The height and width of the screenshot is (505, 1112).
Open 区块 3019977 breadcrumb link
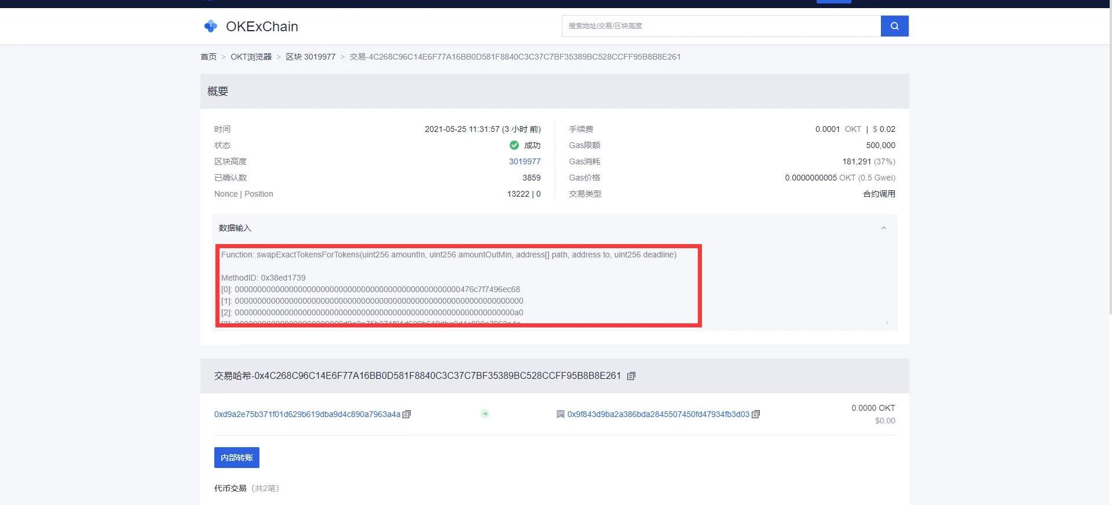[310, 57]
